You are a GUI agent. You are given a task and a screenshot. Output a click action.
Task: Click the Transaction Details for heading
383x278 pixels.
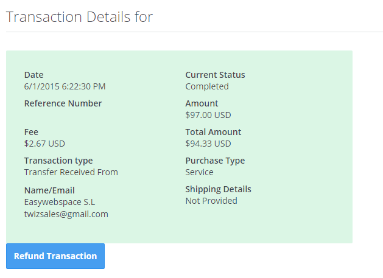[x=79, y=17]
